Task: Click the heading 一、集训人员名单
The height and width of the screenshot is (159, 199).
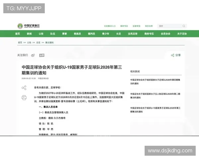Action: point(48,107)
